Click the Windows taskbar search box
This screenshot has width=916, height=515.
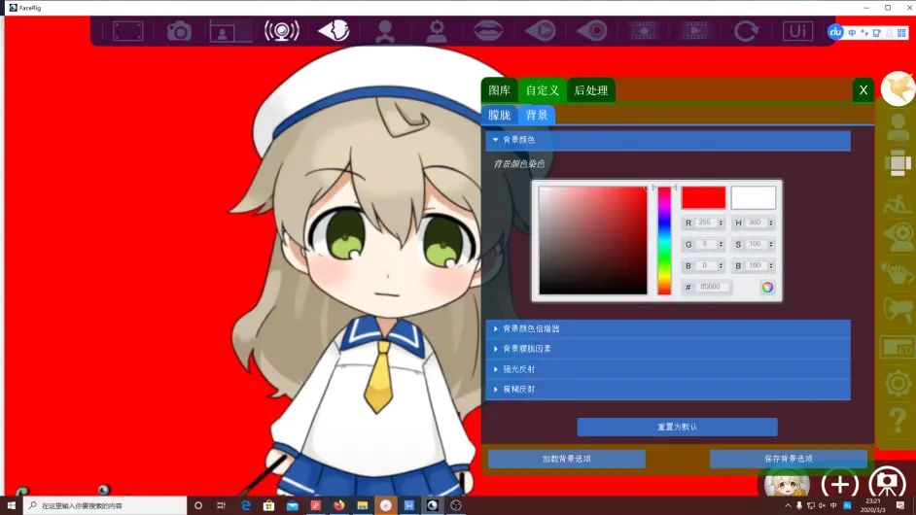[x=105, y=505]
